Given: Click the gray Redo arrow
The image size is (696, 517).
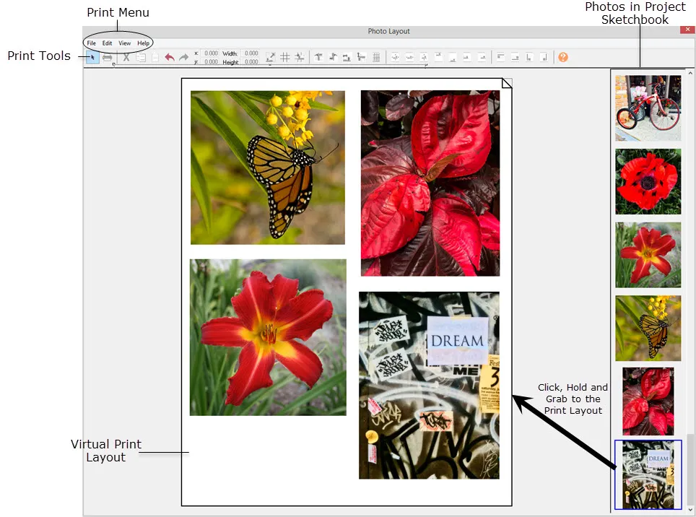Looking at the screenshot, I should pyautogui.click(x=184, y=57).
